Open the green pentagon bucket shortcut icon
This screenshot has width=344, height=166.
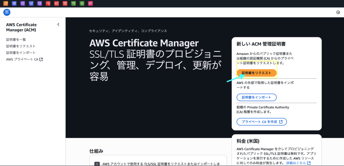point(82,3)
